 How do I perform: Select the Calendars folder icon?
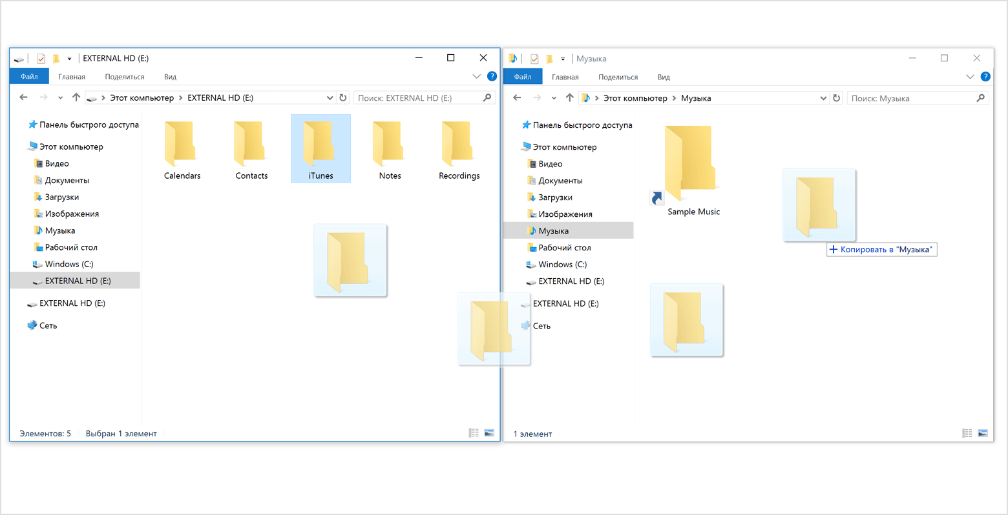[x=182, y=142]
